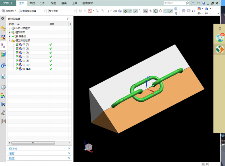
Task: Uncheck the 体 (0) body checkbox
Action: click(17, 44)
